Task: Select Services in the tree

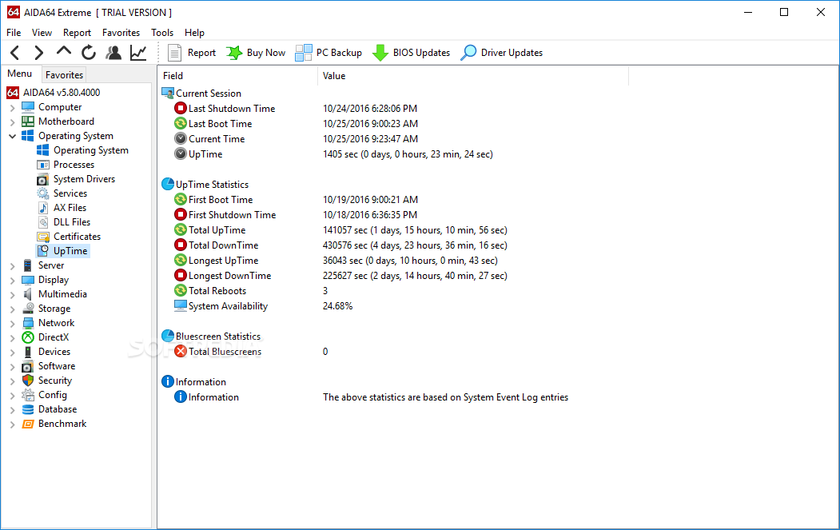Action: 62,193
